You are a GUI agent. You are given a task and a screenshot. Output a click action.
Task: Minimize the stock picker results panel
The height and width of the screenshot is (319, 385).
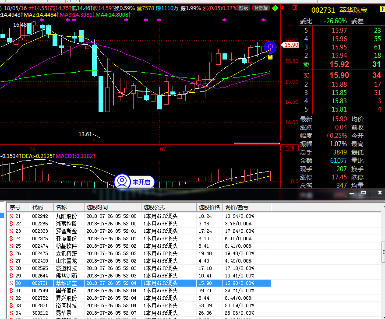coord(352,193)
